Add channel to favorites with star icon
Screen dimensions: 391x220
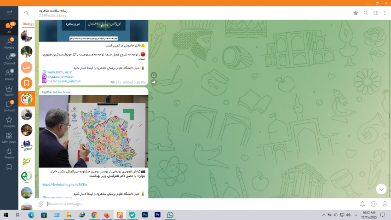click(x=356, y=13)
